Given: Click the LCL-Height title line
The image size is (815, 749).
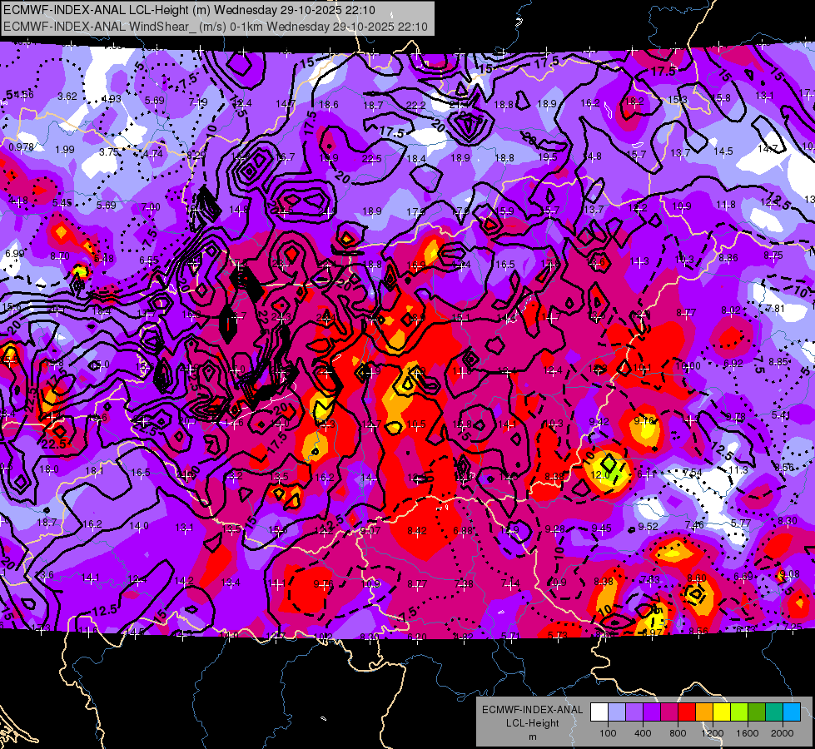Looking at the screenshot, I should click(x=189, y=10).
